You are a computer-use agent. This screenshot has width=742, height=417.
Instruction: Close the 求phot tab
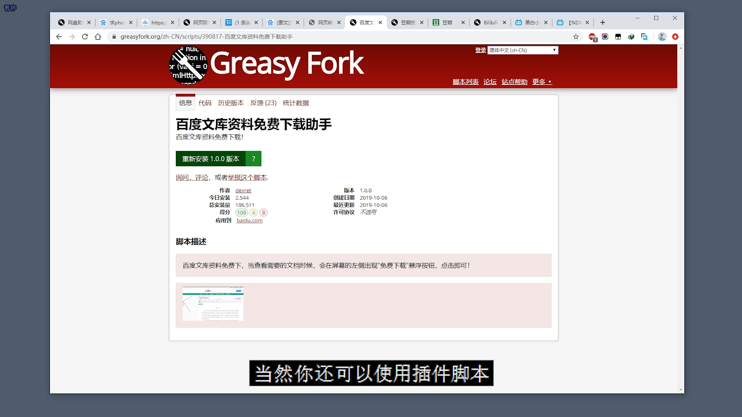tap(131, 22)
